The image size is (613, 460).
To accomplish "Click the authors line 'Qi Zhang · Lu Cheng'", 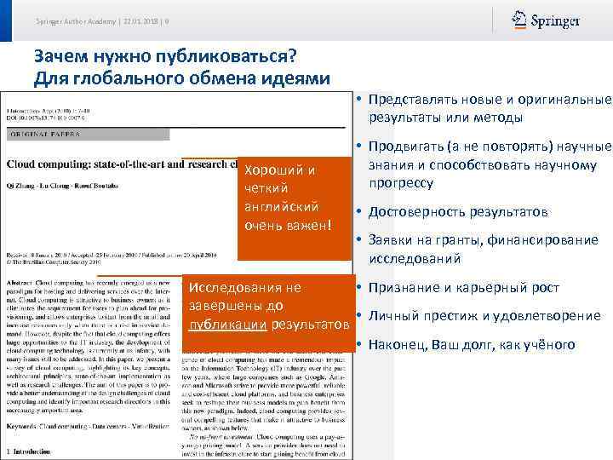I will [62, 186].
